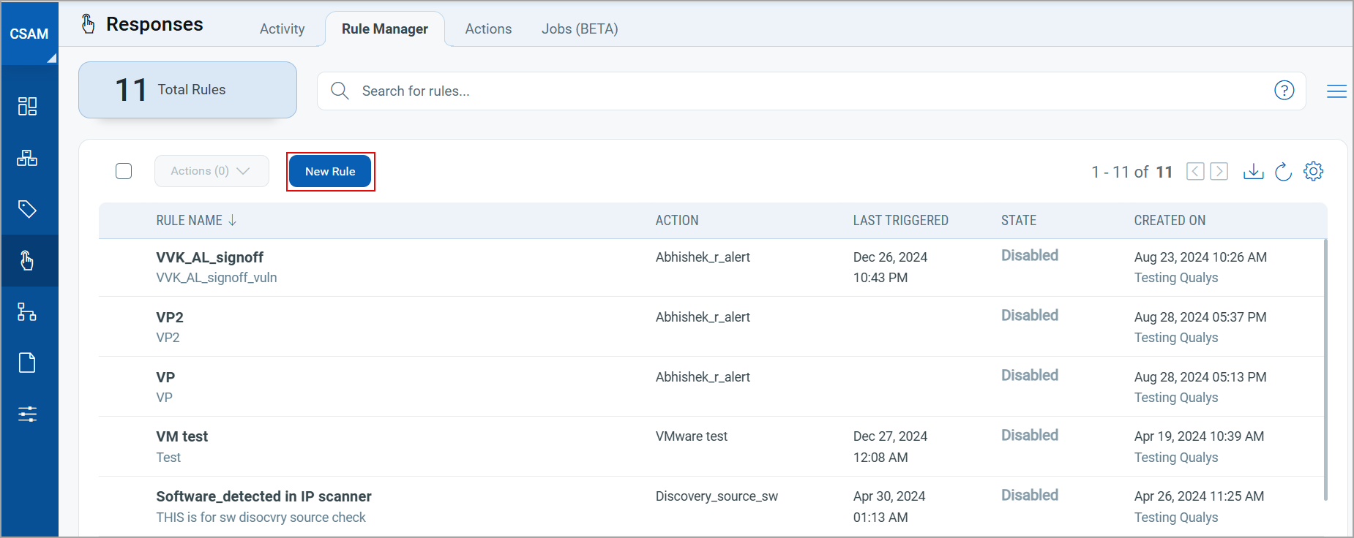Screen dimensions: 1354x538
Task: Download the rules list
Action: pyautogui.click(x=1253, y=171)
